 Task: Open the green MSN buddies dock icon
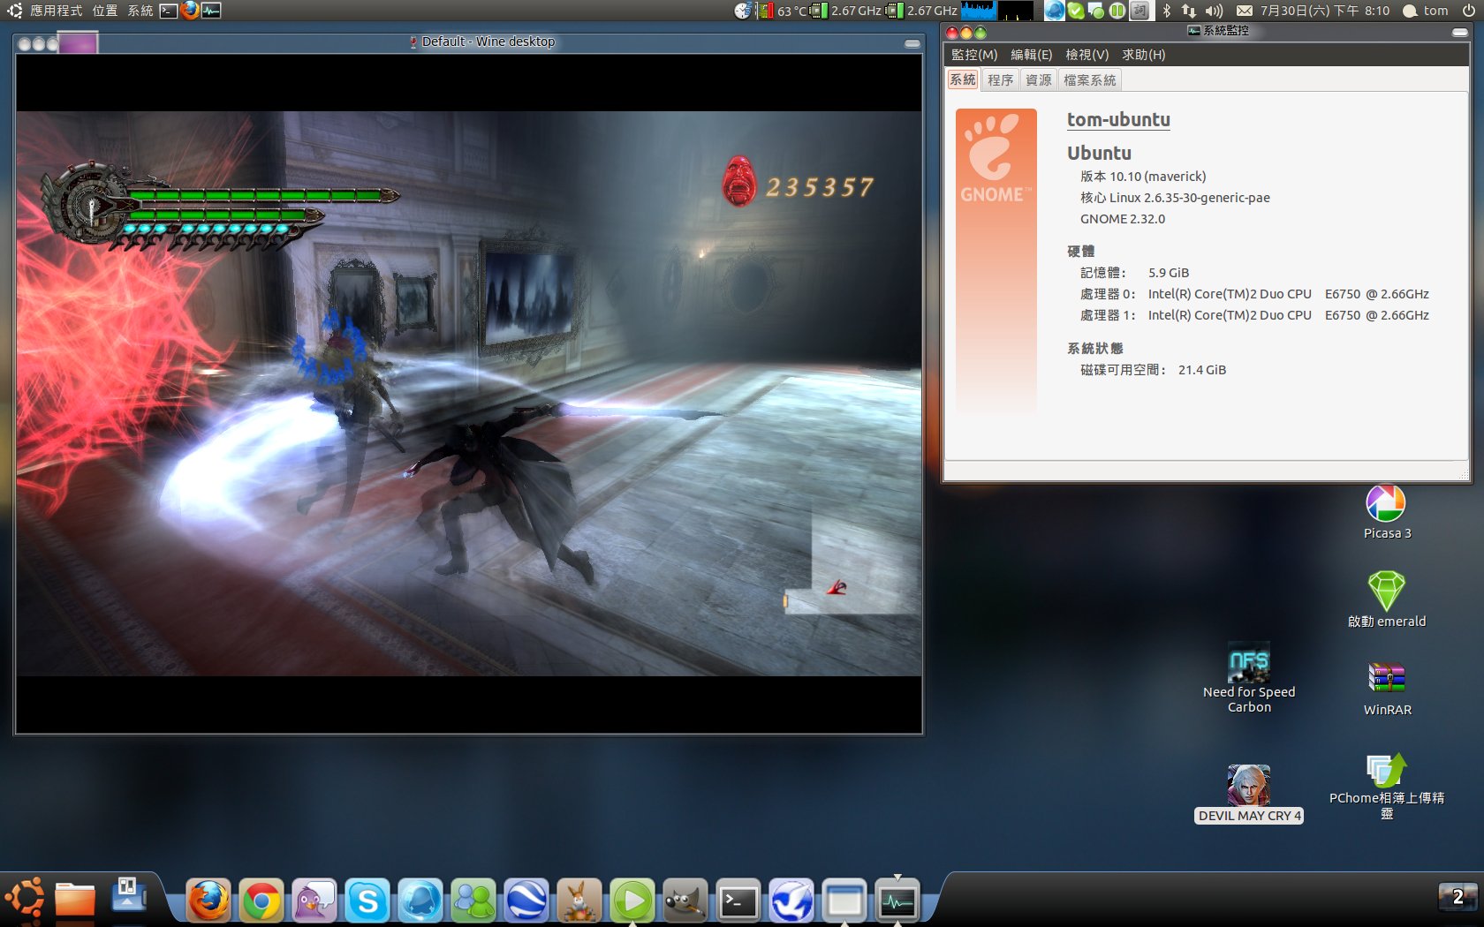coord(473,901)
